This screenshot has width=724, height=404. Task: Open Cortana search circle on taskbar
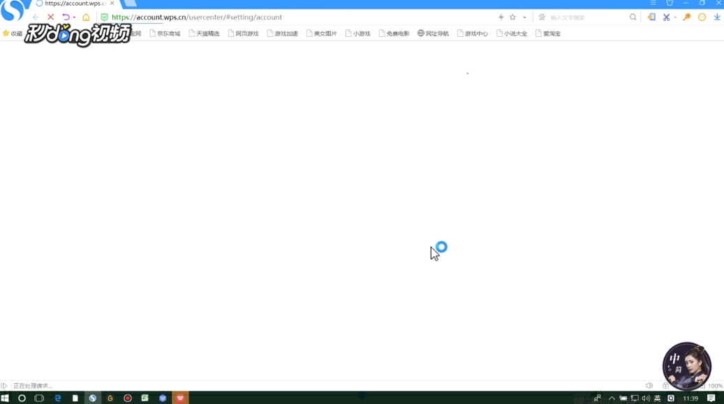click(22, 398)
